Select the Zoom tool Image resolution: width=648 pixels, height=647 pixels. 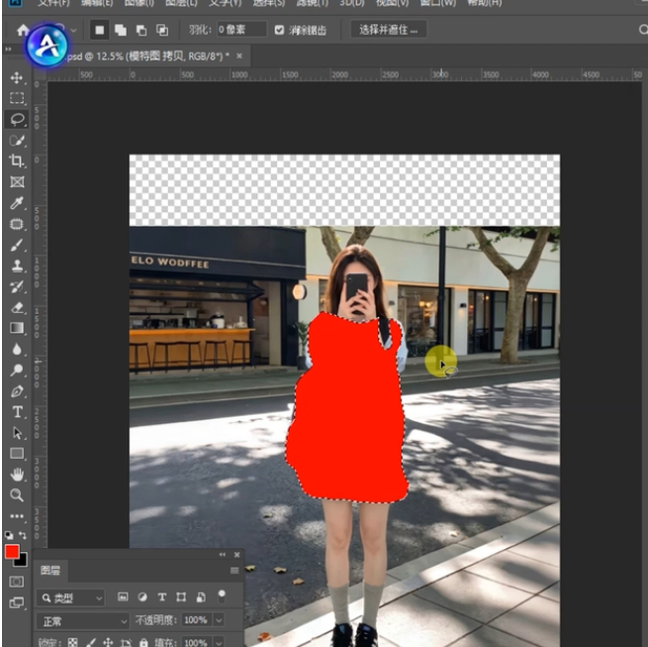tap(17, 495)
